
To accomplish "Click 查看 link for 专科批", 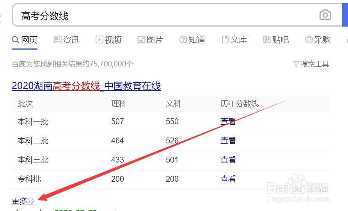I will pyautogui.click(x=228, y=179).
